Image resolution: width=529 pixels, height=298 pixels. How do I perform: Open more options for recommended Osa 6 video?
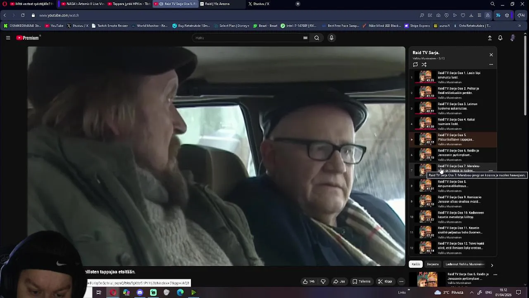495,274
